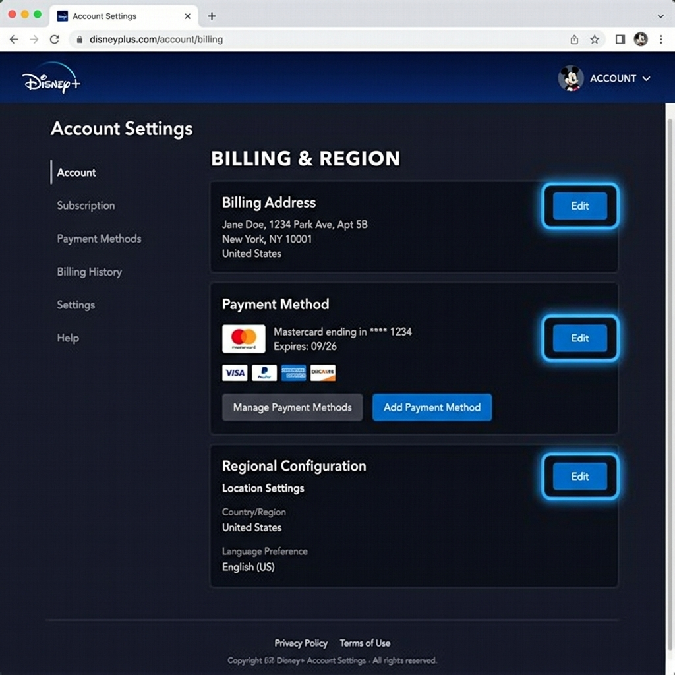Reload the page with the refresh icon
Screen dimensions: 675x675
click(54, 39)
